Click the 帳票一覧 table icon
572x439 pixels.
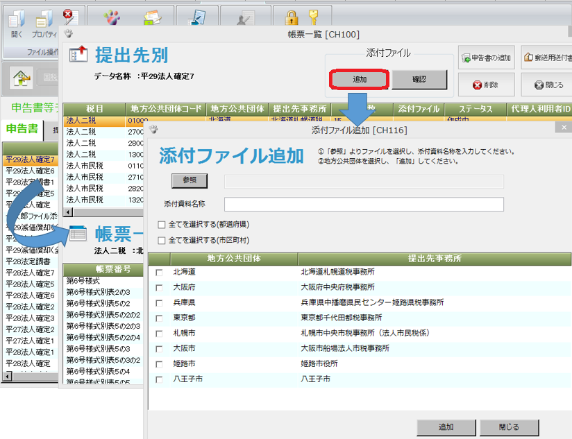click(x=78, y=234)
